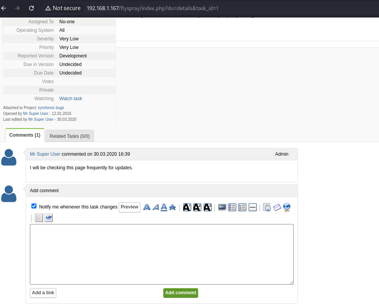Insert numbered ordered list icon

click(x=242, y=207)
